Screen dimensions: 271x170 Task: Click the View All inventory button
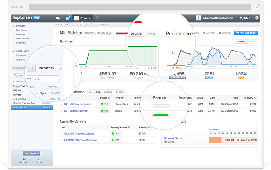point(53,87)
